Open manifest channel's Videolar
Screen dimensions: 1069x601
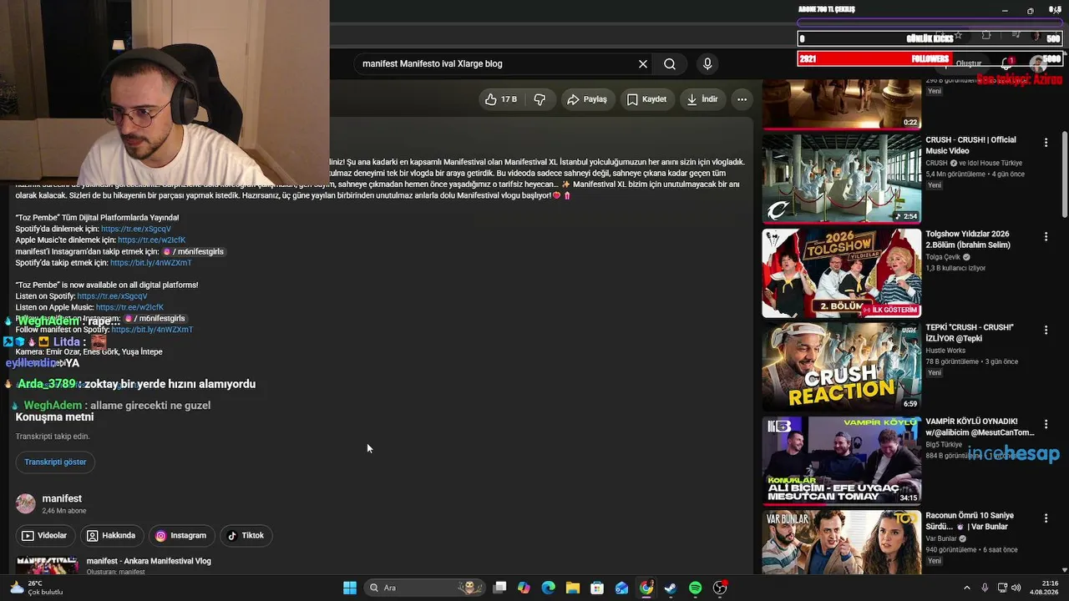click(45, 536)
